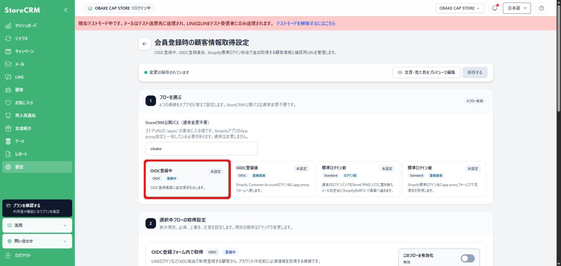Click the ログアウト exit icon
The image size is (561, 266).
(x=8, y=255)
